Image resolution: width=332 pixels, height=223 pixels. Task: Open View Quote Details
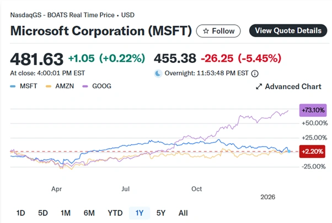coord(288,31)
